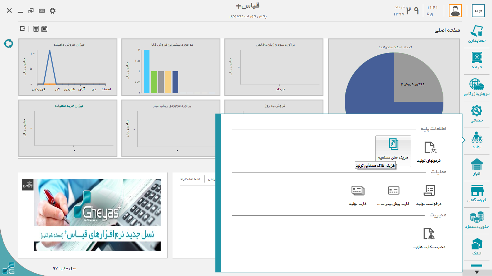This screenshot has height=276, width=492.
Task: Open مدیریت کارت های card management
Action: click(x=429, y=239)
